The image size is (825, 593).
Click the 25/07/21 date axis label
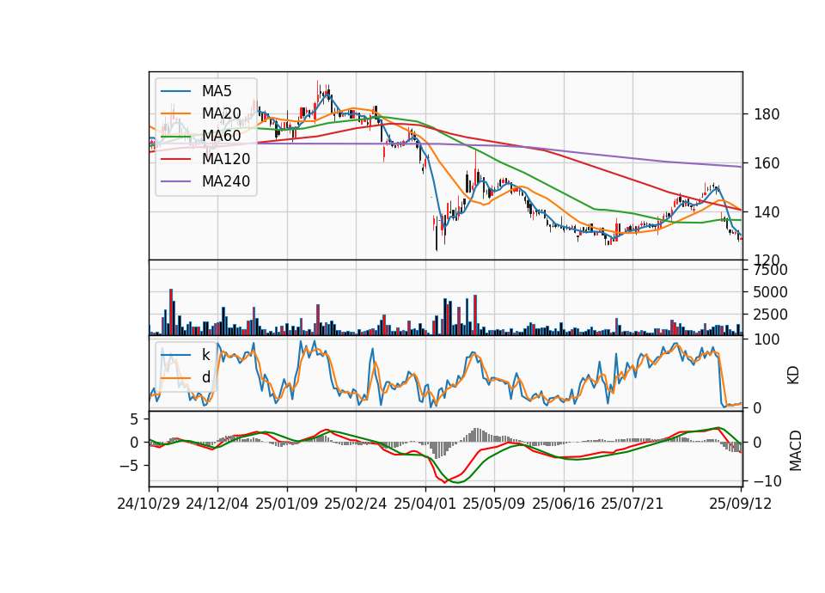(632, 504)
